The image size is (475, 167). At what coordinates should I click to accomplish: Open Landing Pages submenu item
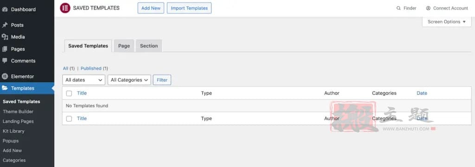[x=18, y=121]
